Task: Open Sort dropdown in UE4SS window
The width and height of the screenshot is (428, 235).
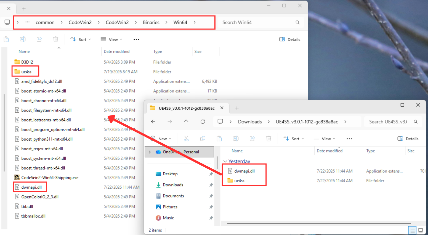Action: click(x=294, y=139)
